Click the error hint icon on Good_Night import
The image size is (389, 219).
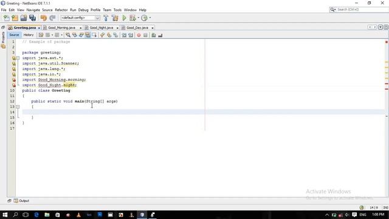click(14, 85)
